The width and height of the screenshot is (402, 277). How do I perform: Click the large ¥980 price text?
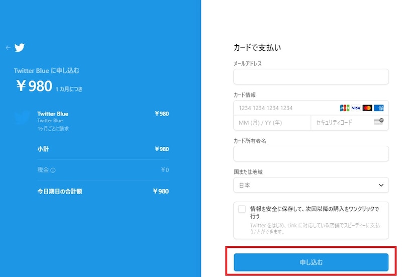pos(34,86)
